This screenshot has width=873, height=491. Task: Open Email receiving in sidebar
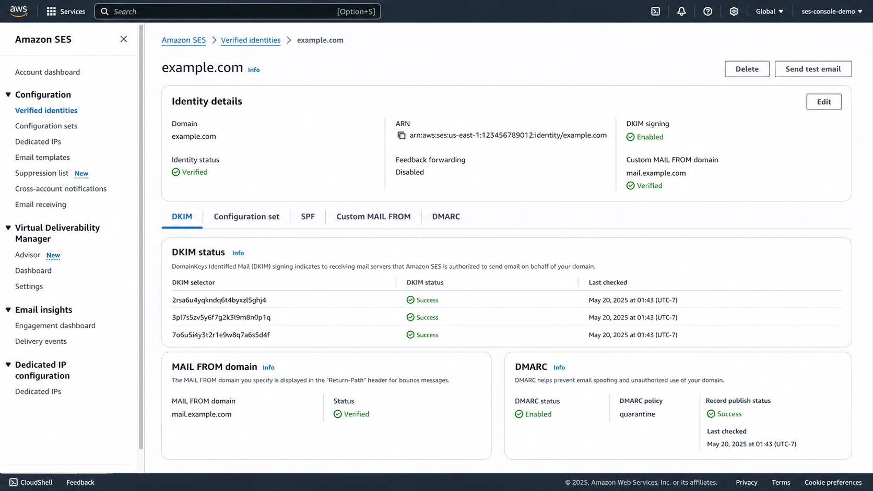(x=41, y=204)
